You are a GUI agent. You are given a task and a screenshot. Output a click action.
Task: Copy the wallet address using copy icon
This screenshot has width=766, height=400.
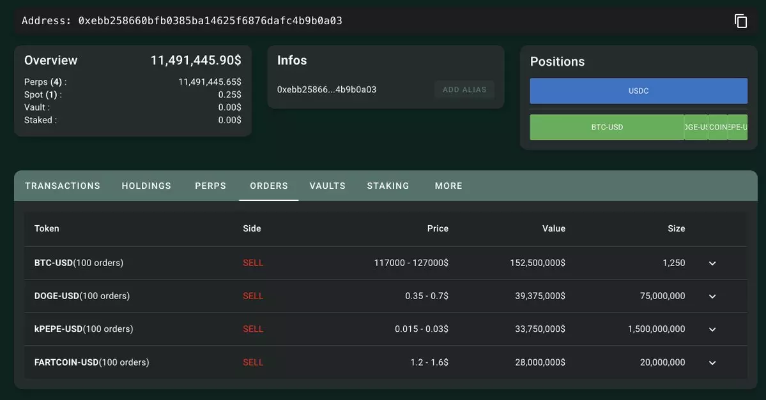[740, 21]
